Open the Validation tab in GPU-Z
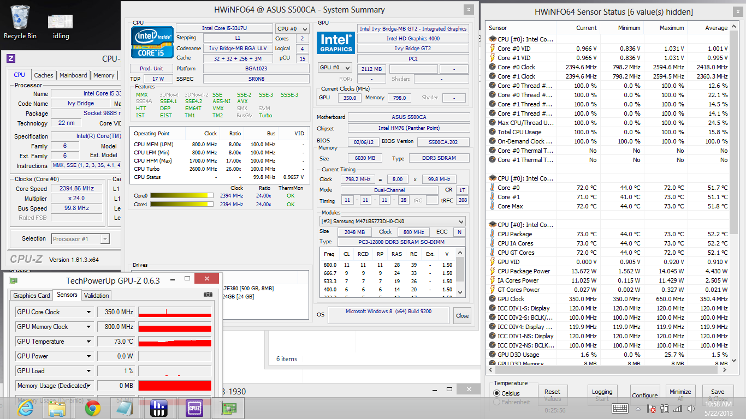The width and height of the screenshot is (746, 419). click(97, 296)
